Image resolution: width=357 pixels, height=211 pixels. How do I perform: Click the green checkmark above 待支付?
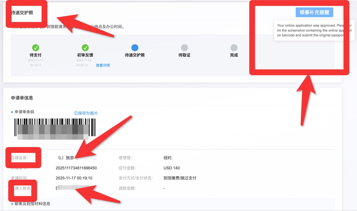click(x=36, y=48)
